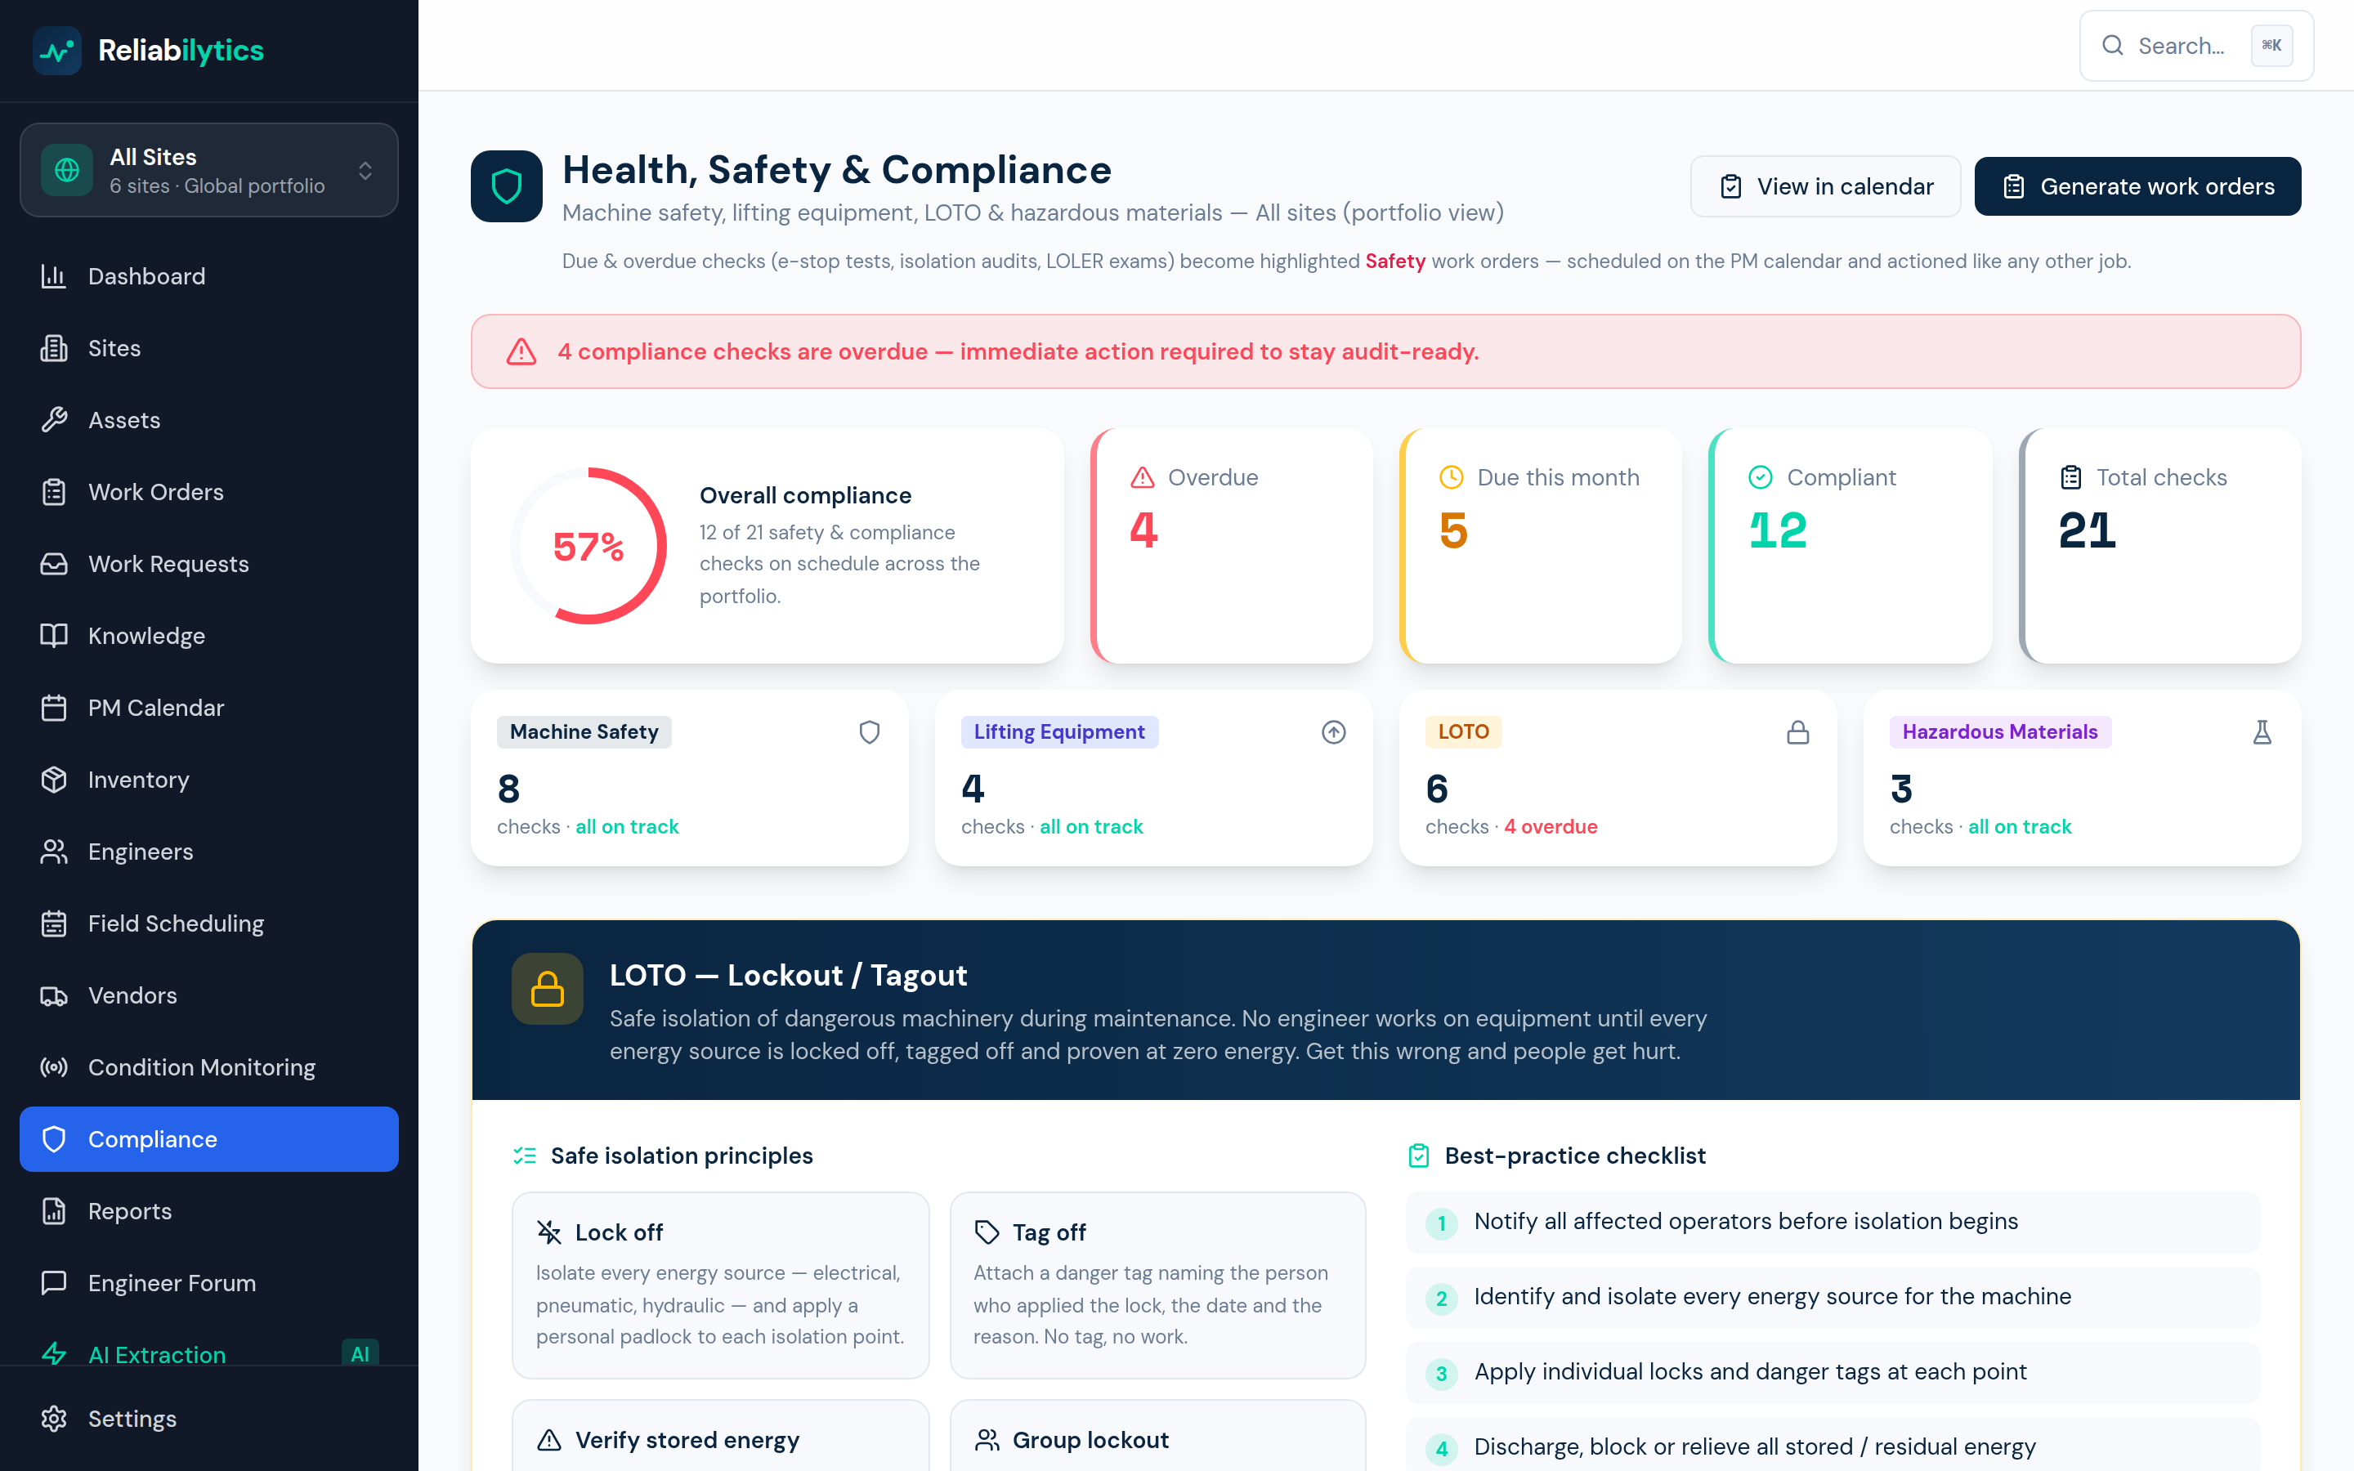Open Work Requests section
This screenshot has width=2354, height=1471.
[x=209, y=564]
